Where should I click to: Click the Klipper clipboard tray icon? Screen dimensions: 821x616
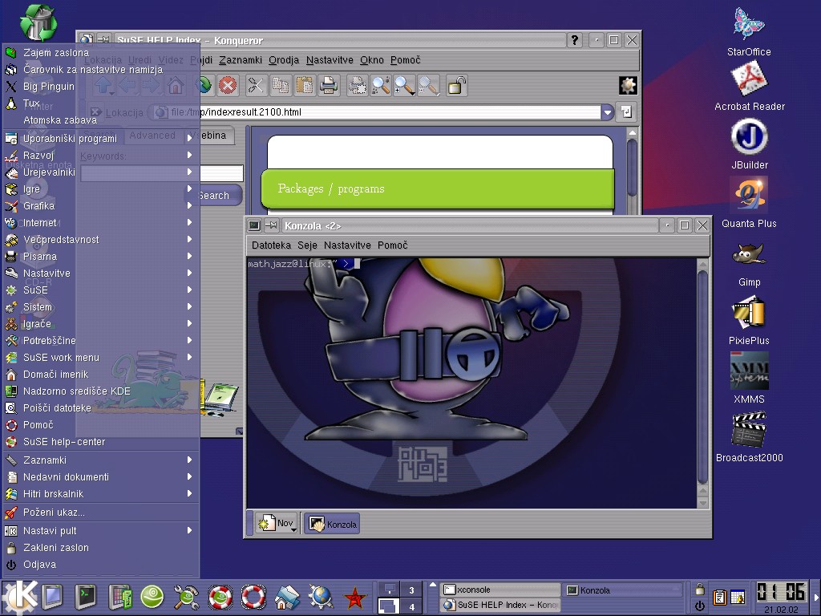[x=719, y=597]
